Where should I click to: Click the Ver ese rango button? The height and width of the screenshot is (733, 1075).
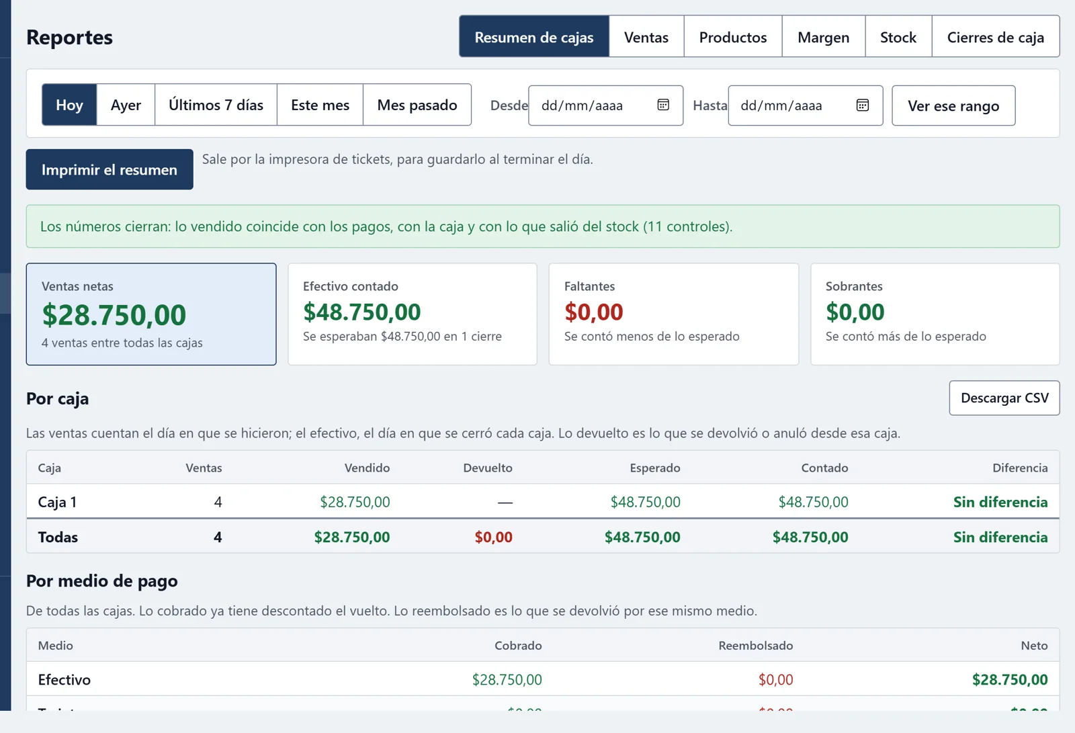953,105
